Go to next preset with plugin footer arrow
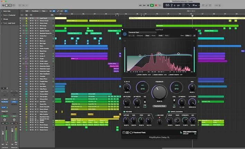 pos(132,132)
